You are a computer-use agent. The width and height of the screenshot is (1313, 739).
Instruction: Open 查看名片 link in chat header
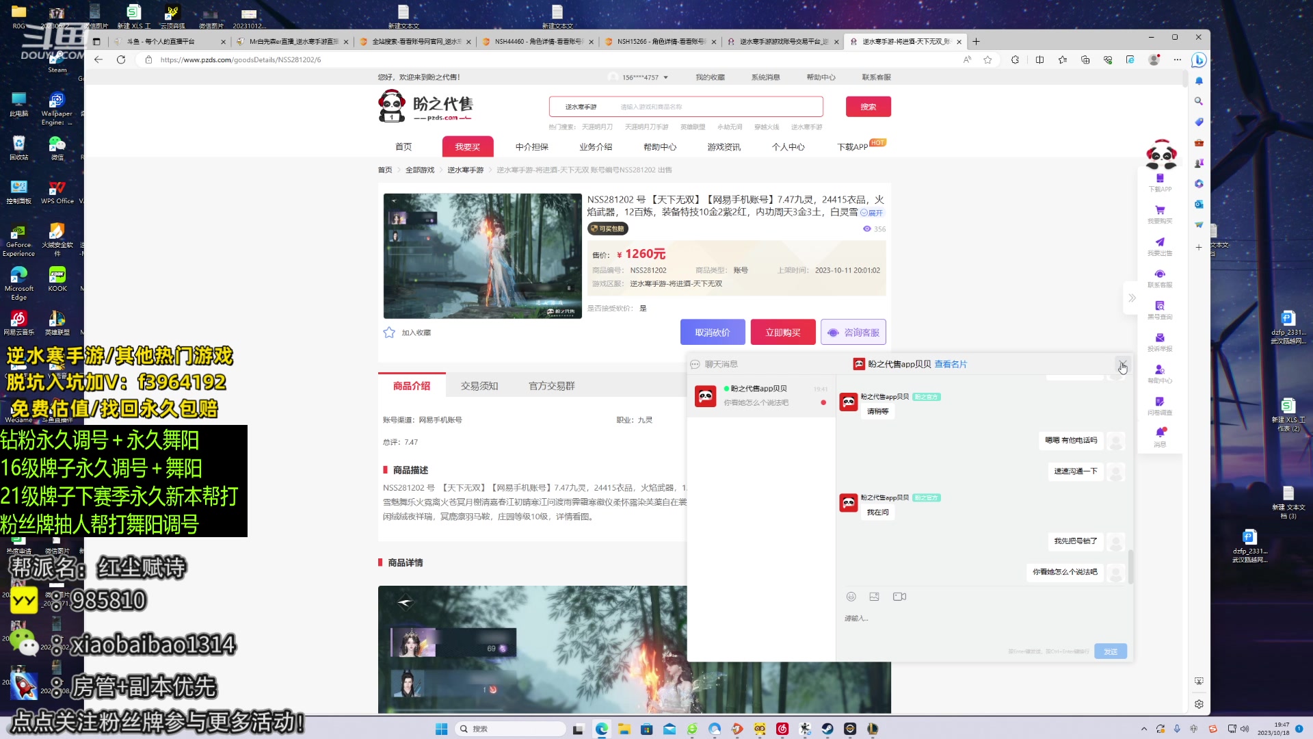pyautogui.click(x=951, y=364)
